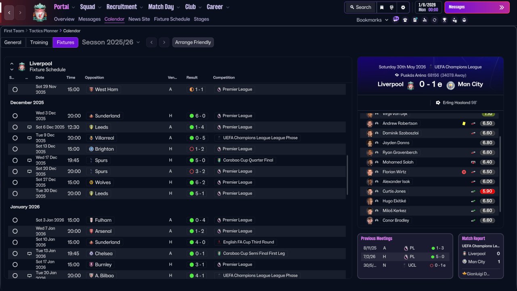Viewport: 517px width, 291px height.
Task: Go to previous season with left arrow
Action: pos(151,42)
